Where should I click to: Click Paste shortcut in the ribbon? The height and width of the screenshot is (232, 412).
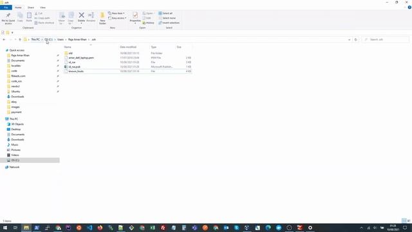(x=44, y=23)
